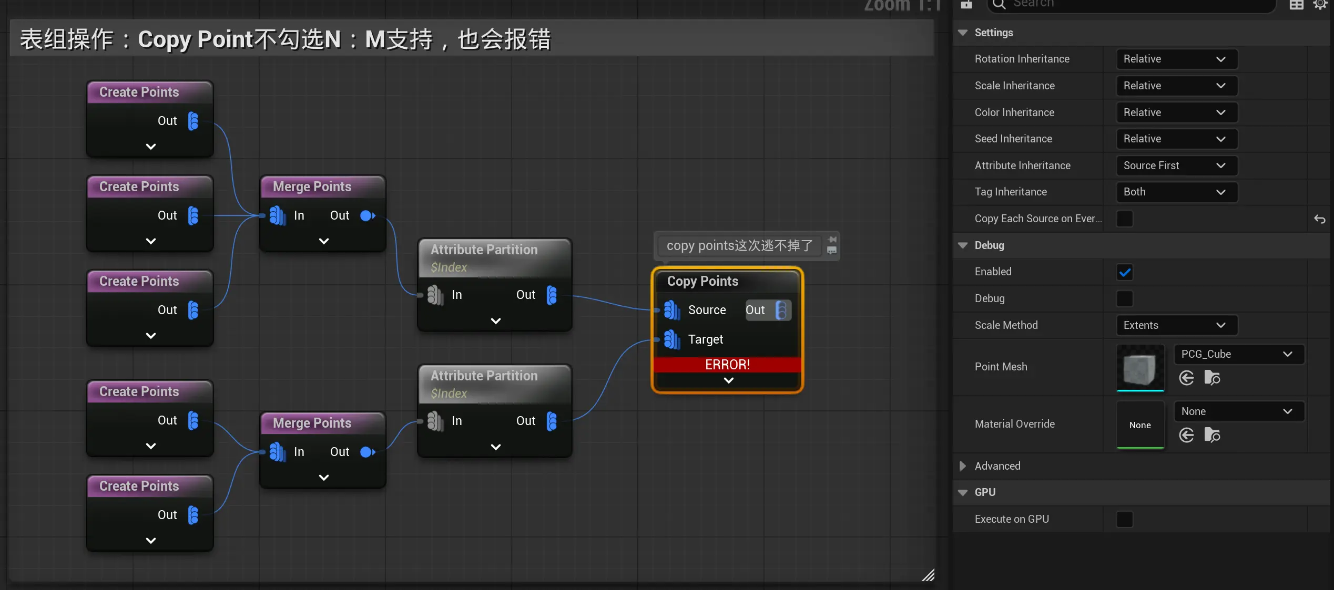This screenshot has width=1334, height=590.
Task: Open Attribute Inheritance dropdown
Action: [x=1176, y=165]
